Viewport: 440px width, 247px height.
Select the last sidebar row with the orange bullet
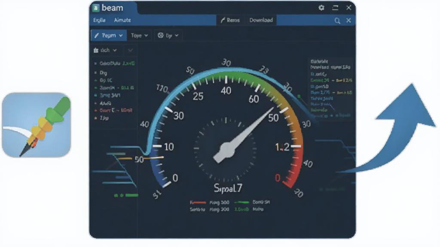[101, 118]
